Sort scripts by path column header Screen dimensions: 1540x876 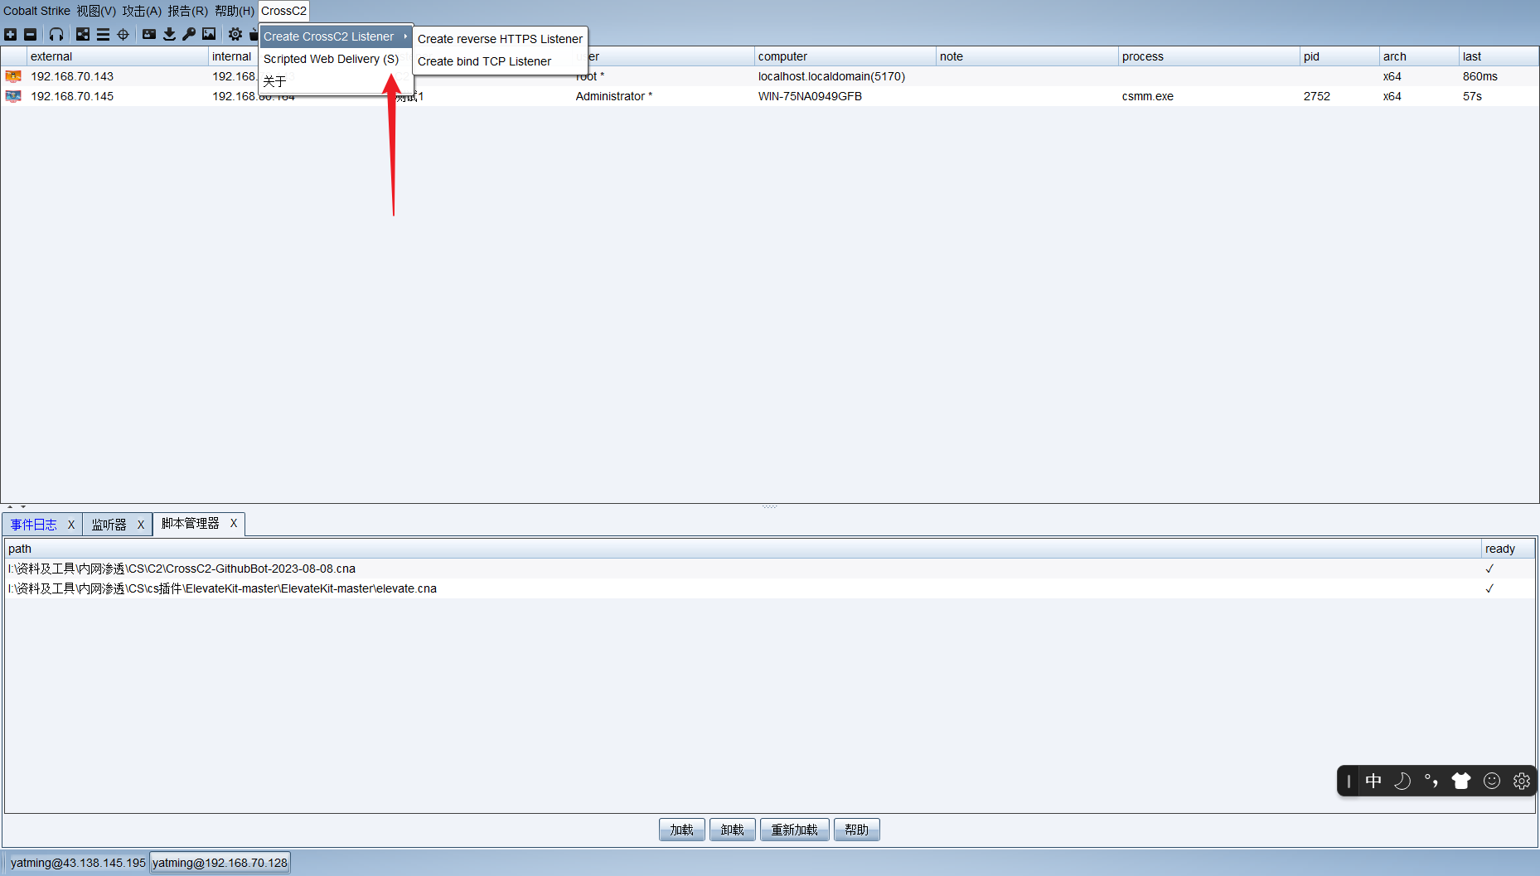click(x=743, y=549)
